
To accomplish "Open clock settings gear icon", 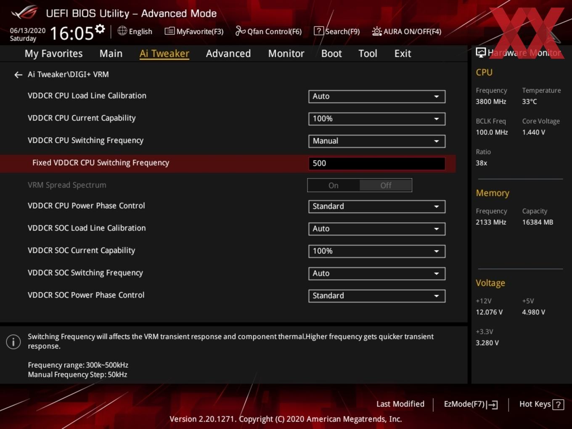I will click(x=100, y=29).
